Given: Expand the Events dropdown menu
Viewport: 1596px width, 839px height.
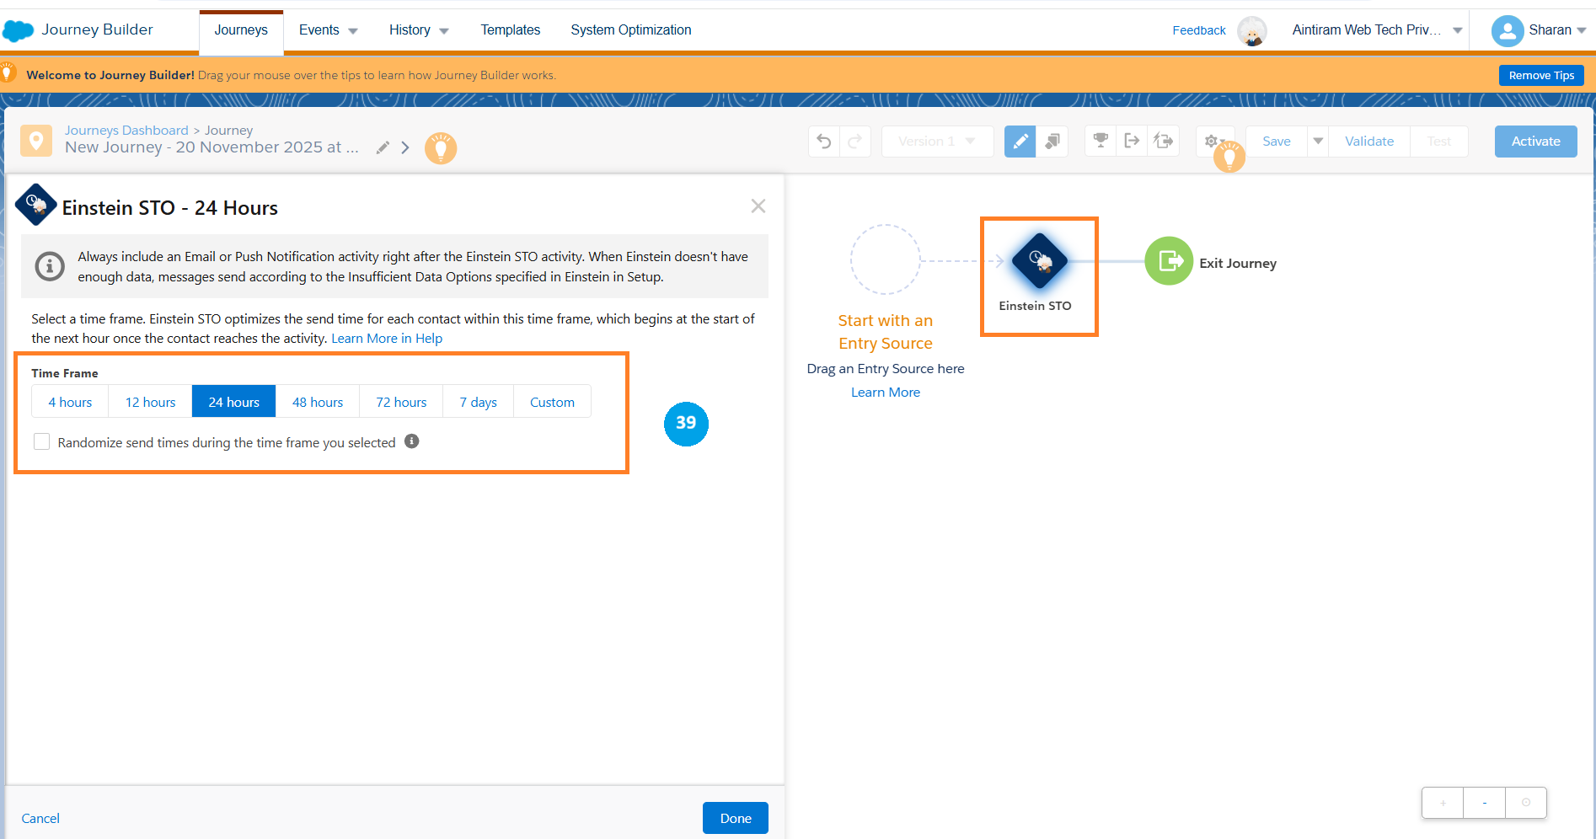Looking at the screenshot, I should coord(328,30).
